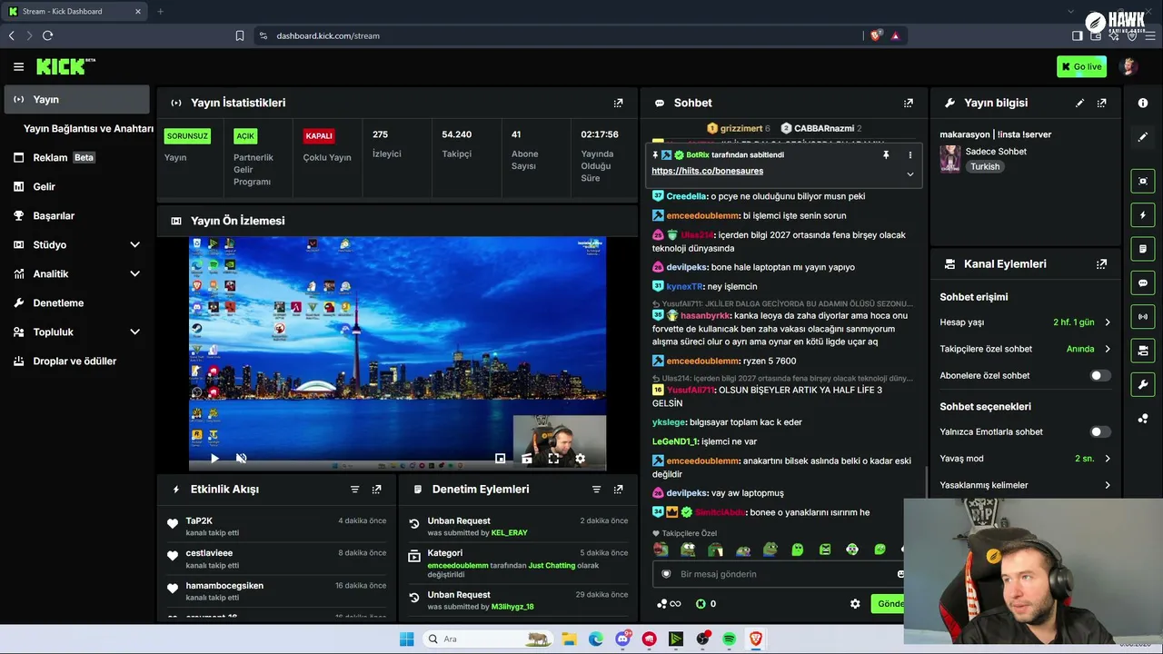Screen dimensions: 1163x654
Task: Toggle Abonelere özel sohbet switch
Action: [x=1099, y=375]
